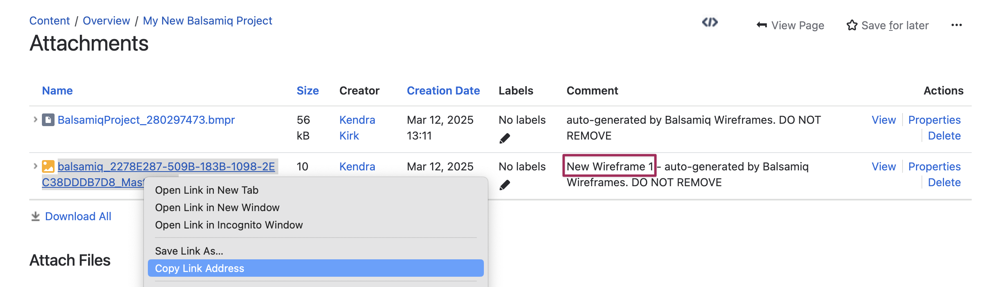Open the three-dot more actions menu

click(x=956, y=25)
